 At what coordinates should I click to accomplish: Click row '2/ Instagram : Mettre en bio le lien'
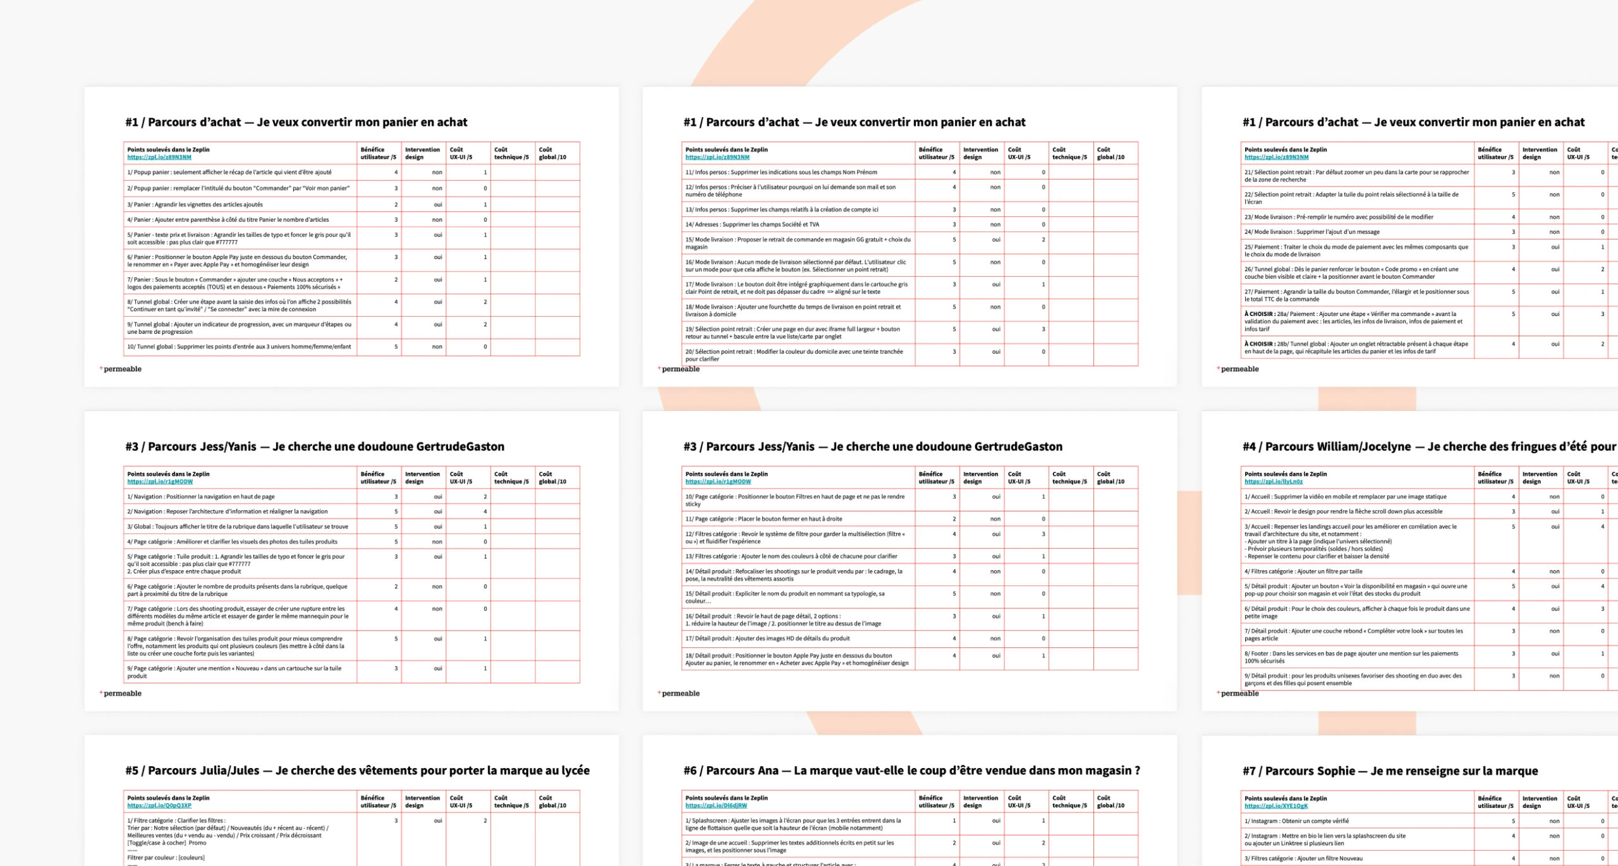[1430, 840]
